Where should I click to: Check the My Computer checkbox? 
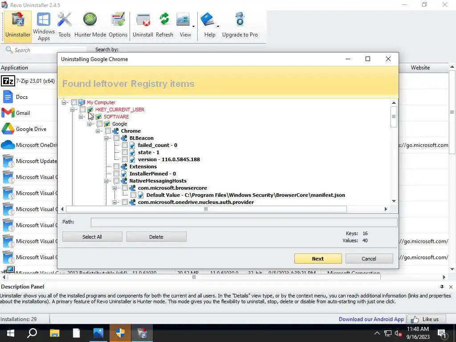coord(74,102)
